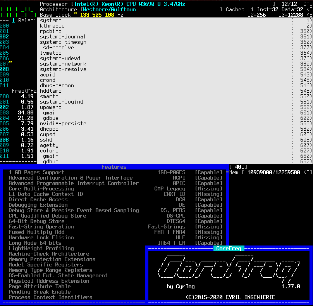The height and width of the screenshot is (306, 313).
Task: Click the Intel Xeon W3690 processor name
Action: click(130, 4)
